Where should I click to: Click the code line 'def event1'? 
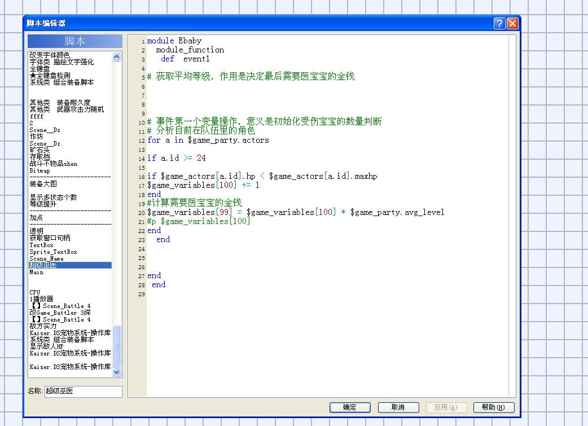click(185, 59)
